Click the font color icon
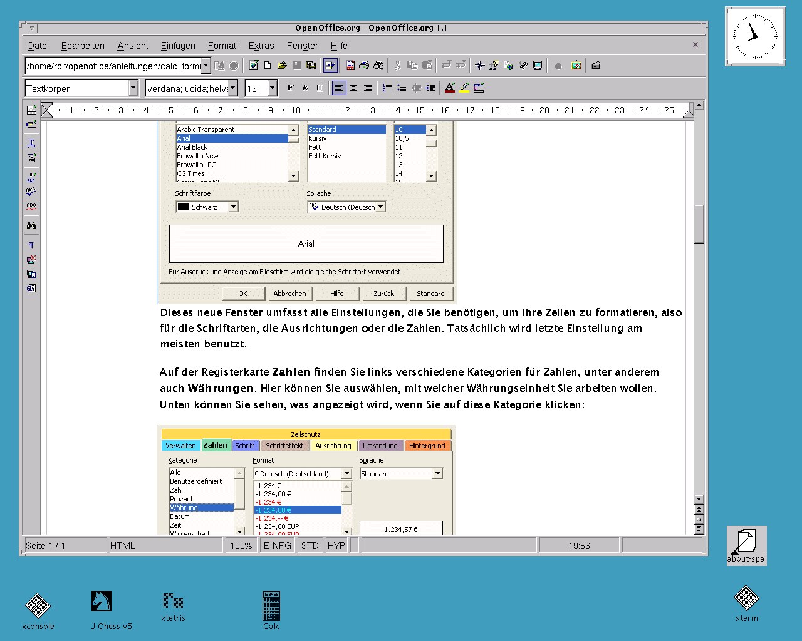Screen dimensions: 802x641 (x=449, y=88)
